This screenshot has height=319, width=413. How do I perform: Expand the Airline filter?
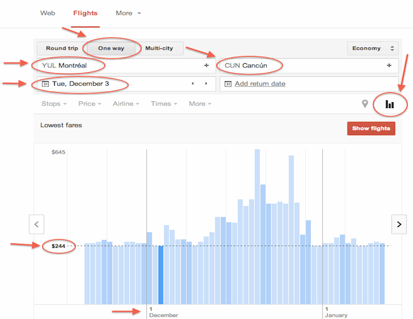[126, 103]
